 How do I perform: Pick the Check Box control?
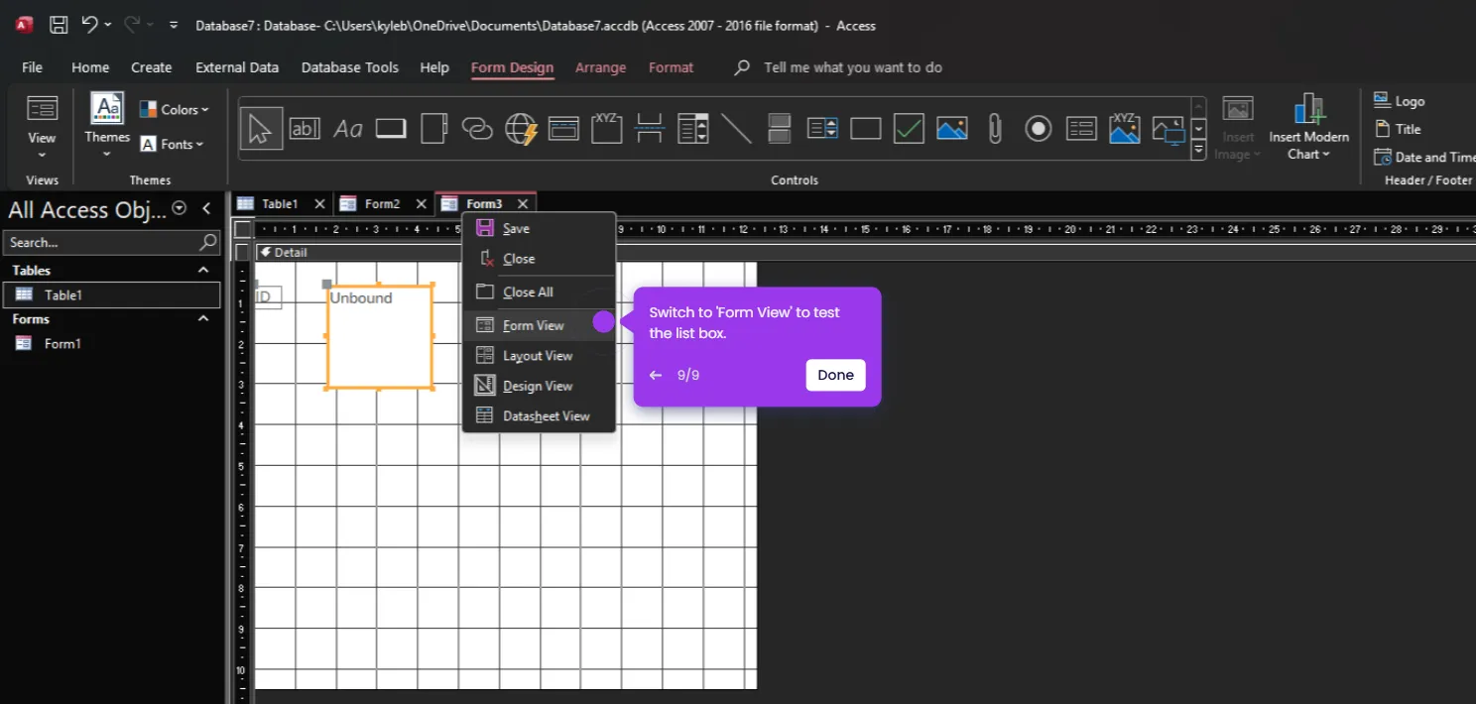click(909, 127)
